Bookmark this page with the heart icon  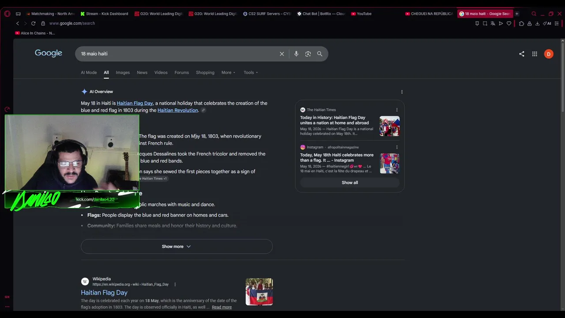click(509, 23)
